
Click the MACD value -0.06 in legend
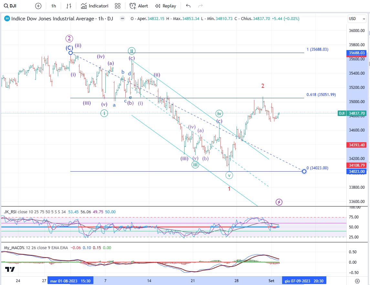(76, 248)
